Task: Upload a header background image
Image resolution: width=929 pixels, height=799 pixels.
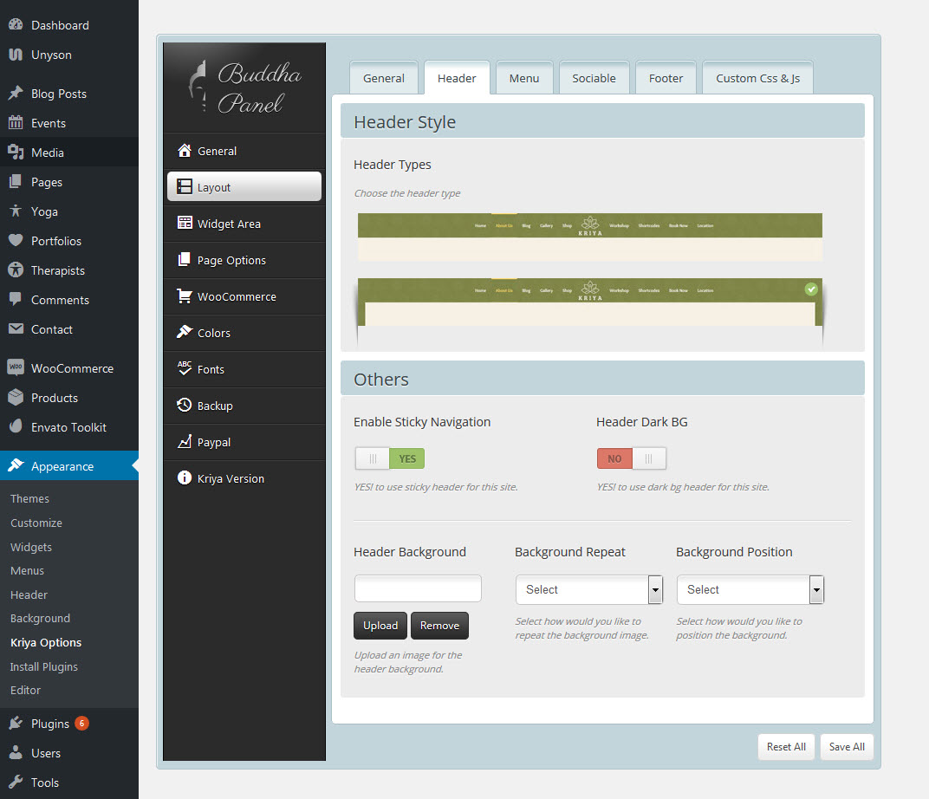Action: click(x=380, y=625)
